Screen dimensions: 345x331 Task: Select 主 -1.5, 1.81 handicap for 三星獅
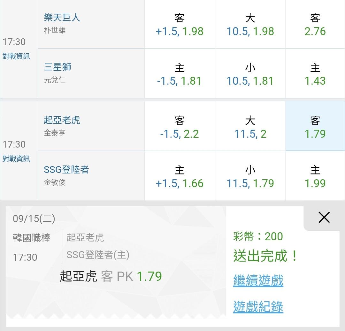(x=180, y=73)
